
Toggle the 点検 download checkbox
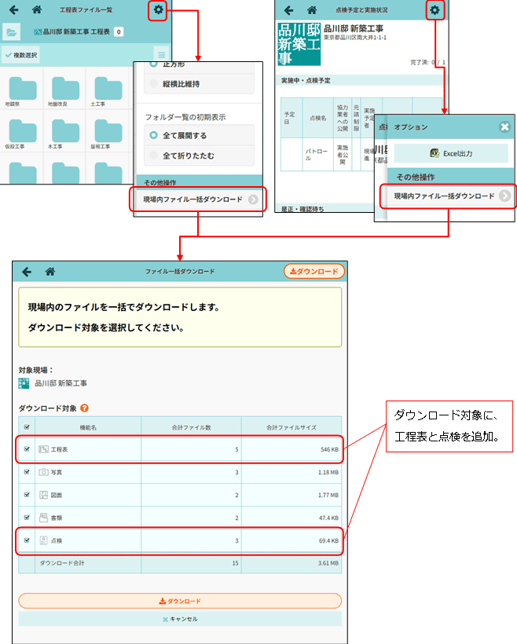[x=27, y=540]
